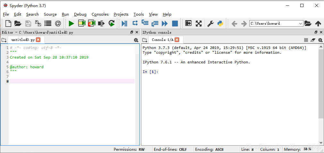Open a file using folder icon
Image resolution: width=324 pixels, height=153 pixels.
tap(18, 24)
